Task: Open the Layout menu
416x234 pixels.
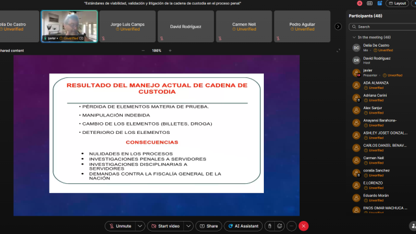Action: click(397, 3)
